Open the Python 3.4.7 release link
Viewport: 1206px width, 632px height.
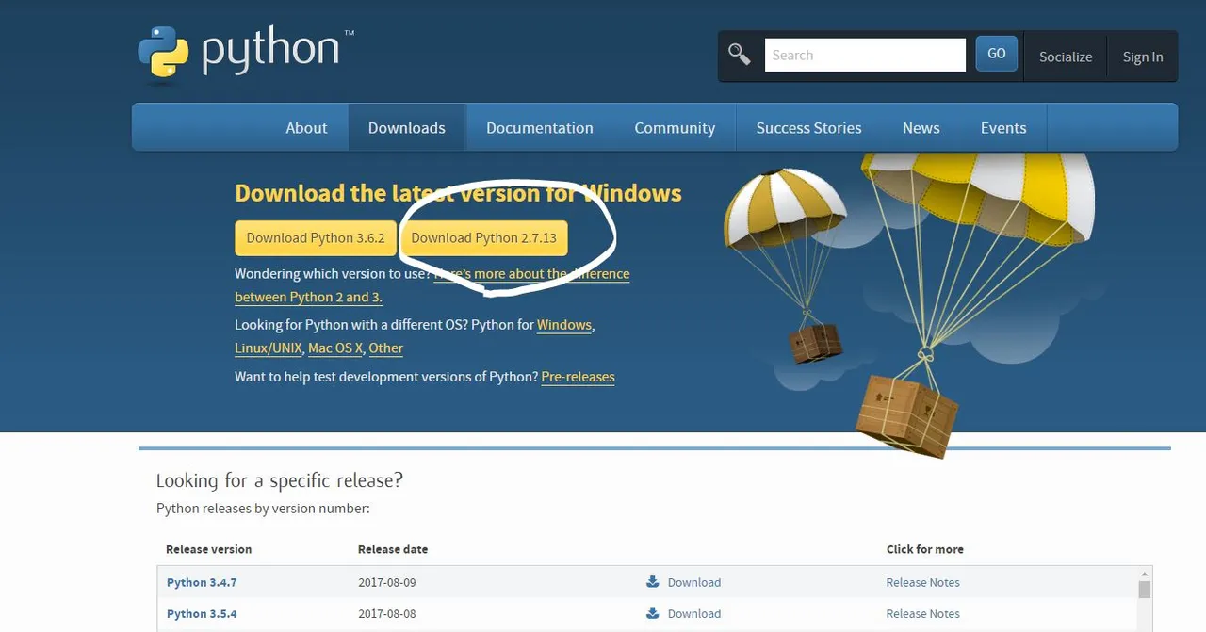[202, 582]
